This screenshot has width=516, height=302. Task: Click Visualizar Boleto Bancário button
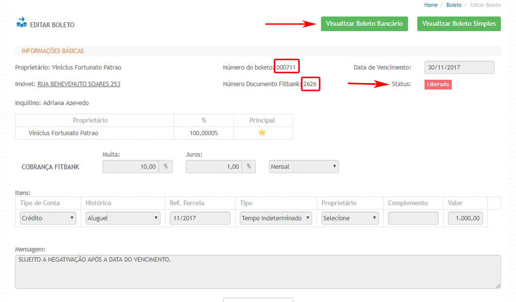(364, 24)
